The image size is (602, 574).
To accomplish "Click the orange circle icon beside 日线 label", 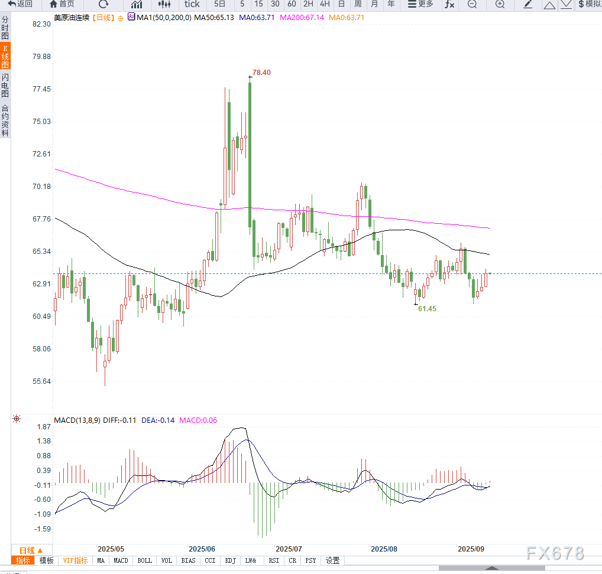I will tap(121, 18).
